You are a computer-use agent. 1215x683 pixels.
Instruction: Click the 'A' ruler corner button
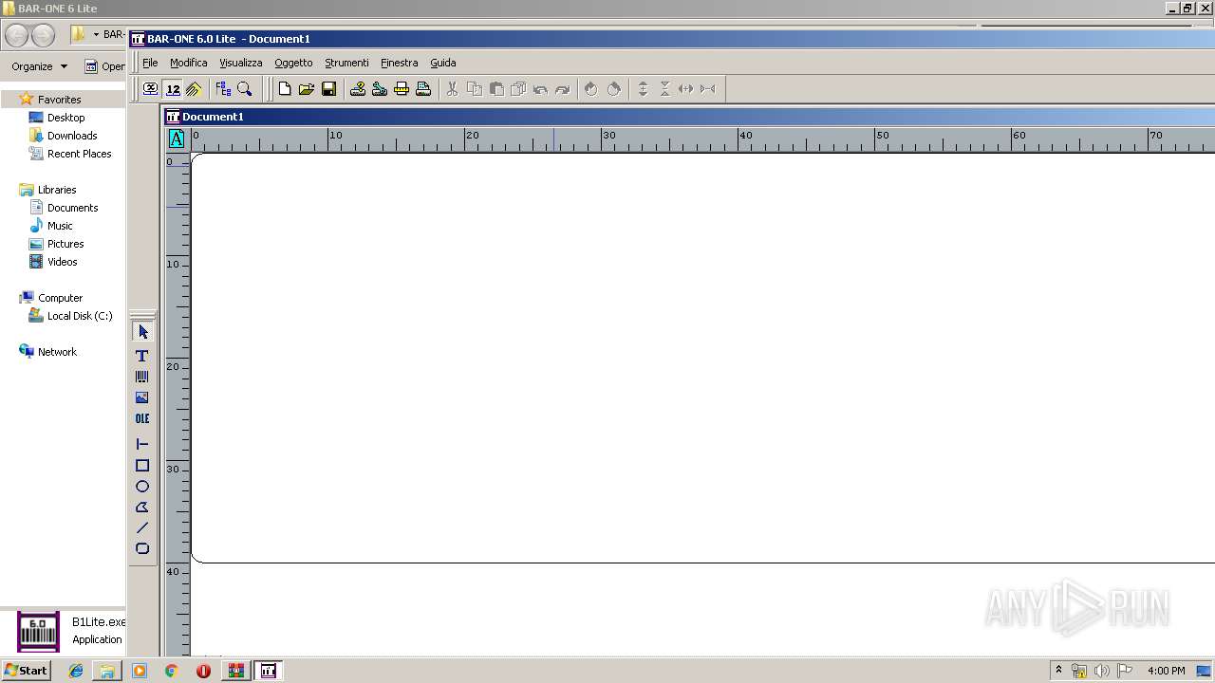point(177,139)
